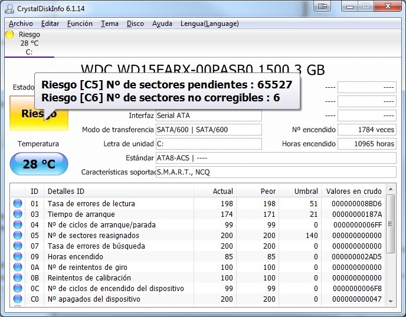Click the attribute list scrollbar thumb

[391, 224]
